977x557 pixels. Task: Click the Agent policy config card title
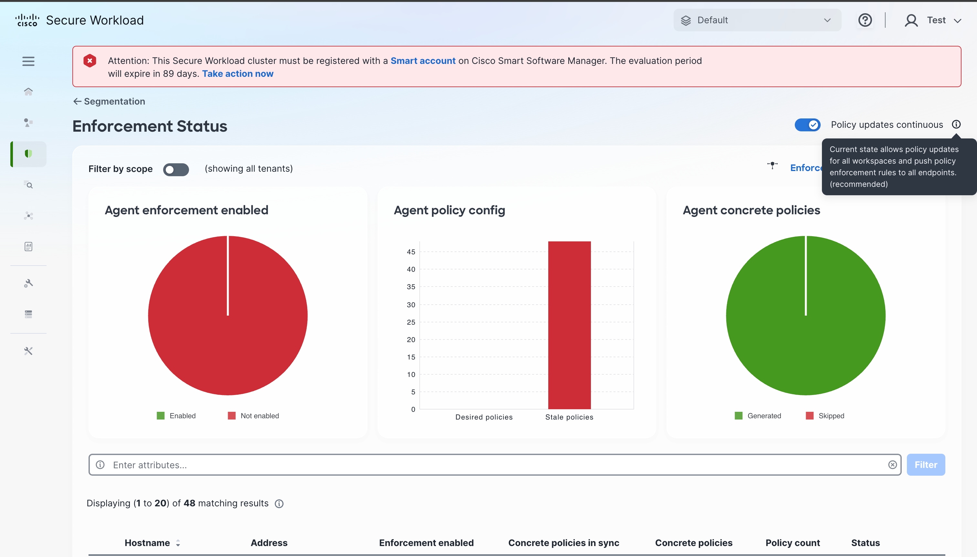point(449,210)
